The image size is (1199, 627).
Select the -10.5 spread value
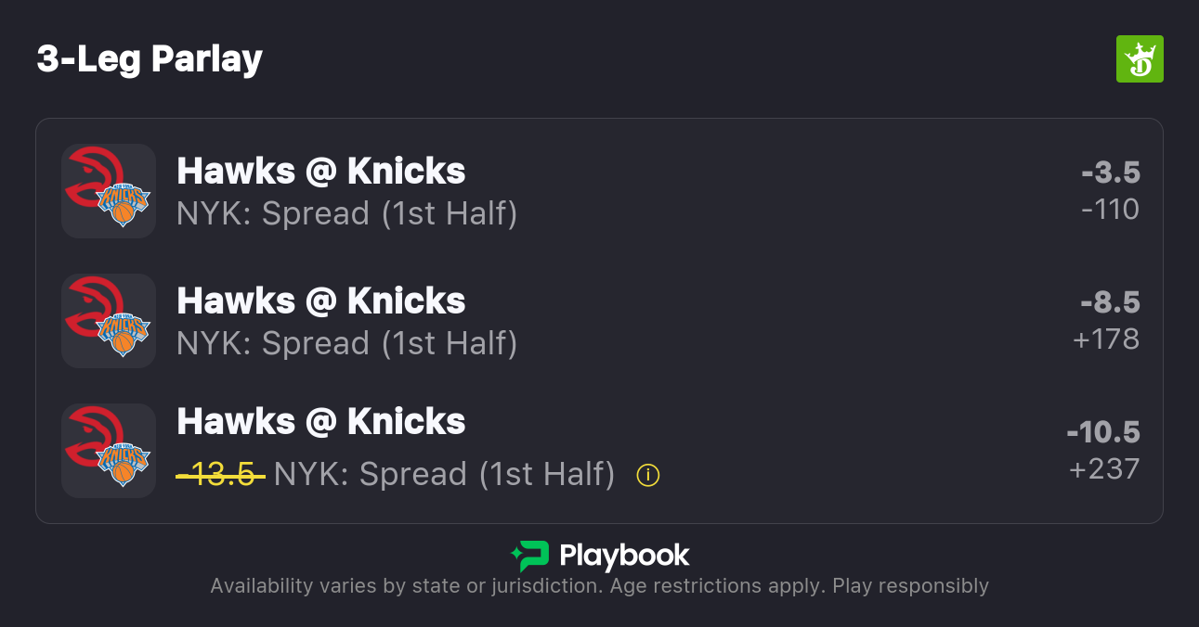pos(1102,432)
